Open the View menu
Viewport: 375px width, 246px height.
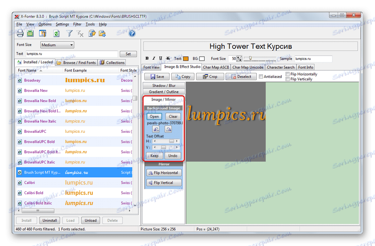(30, 24)
